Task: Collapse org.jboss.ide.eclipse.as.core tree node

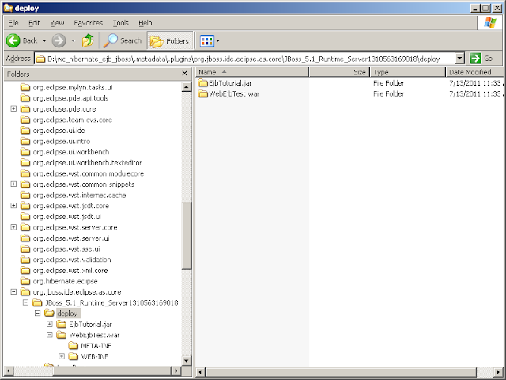Action: click(x=13, y=292)
